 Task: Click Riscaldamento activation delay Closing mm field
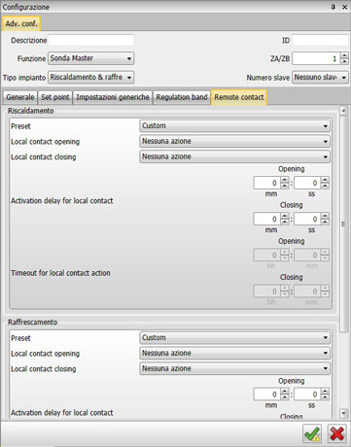tap(267, 220)
